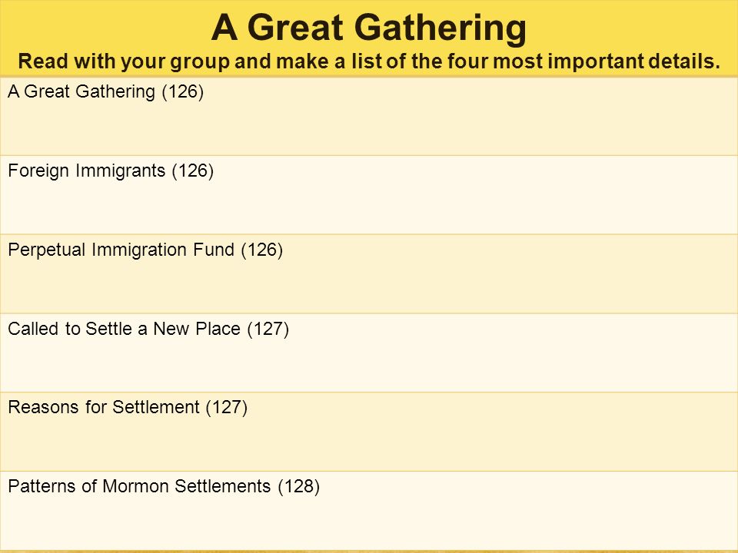
Task: Select the 'Perpetual Immigration Fund' row label
Action: tap(121, 249)
